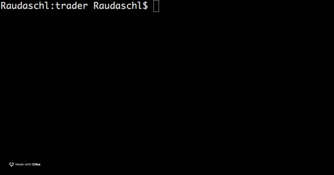Click the Gifox fox logo icon
Image resolution: width=334 pixels, height=175 pixels.
[12, 164]
